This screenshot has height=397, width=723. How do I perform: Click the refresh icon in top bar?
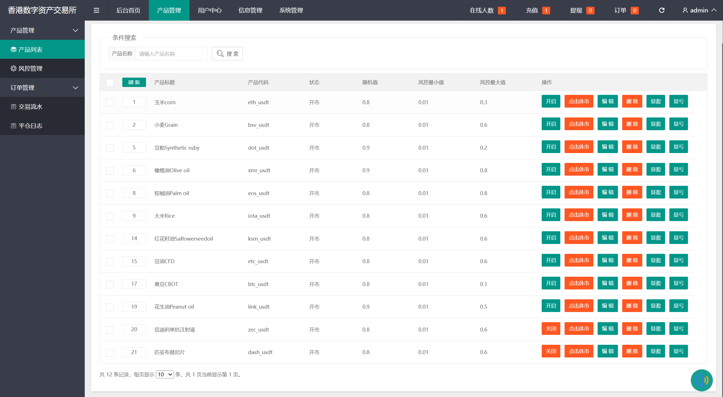point(662,10)
